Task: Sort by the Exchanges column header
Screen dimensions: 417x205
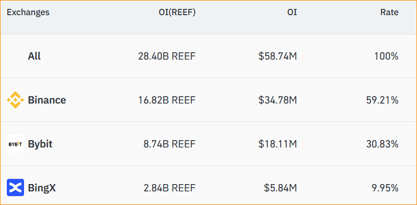Action: tap(28, 12)
